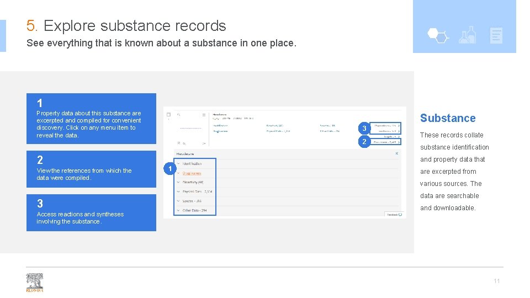Close the Hexadecane details panel
Screen dimensions: 530x298
tap(397, 153)
